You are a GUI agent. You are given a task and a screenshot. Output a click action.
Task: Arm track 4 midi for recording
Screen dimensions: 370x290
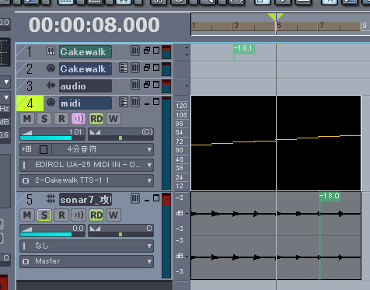pyautogui.click(x=61, y=119)
